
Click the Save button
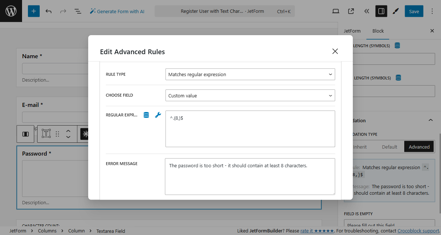414,11
